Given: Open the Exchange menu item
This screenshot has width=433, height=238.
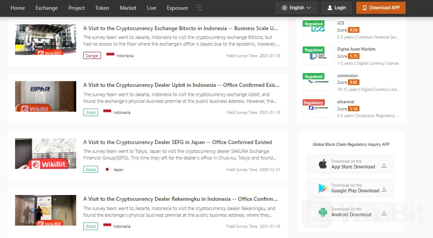Looking at the screenshot, I should tap(47, 8).
